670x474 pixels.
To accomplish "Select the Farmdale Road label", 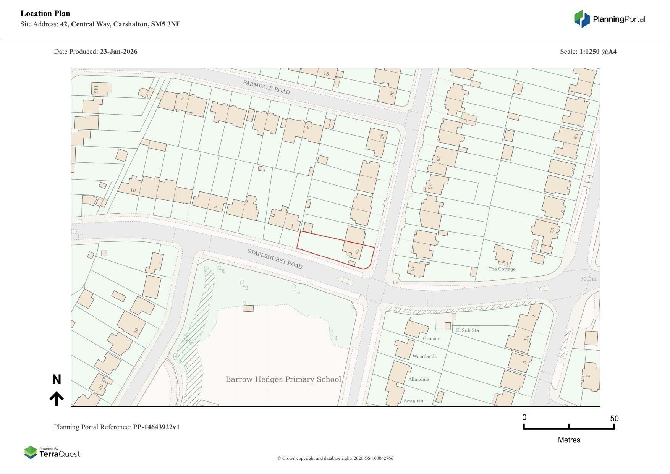I will (266, 87).
